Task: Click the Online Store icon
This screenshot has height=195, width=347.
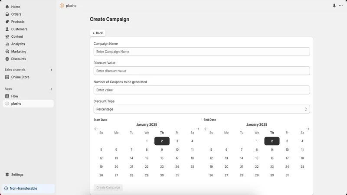Action: pyautogui.click(x=7, y=77)
